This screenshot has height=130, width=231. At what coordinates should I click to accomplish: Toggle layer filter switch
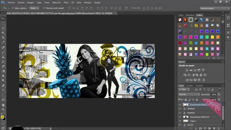(x=220, y=90)
